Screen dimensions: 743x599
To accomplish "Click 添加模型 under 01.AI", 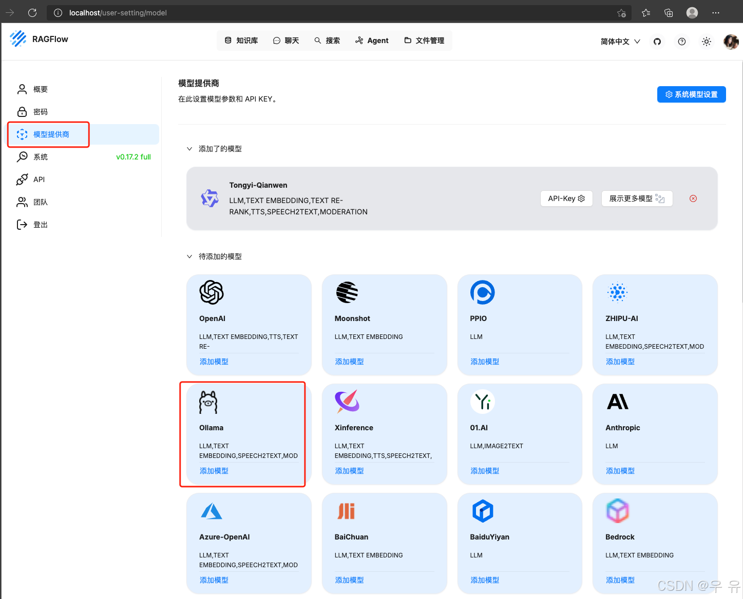I will point(485,471).
